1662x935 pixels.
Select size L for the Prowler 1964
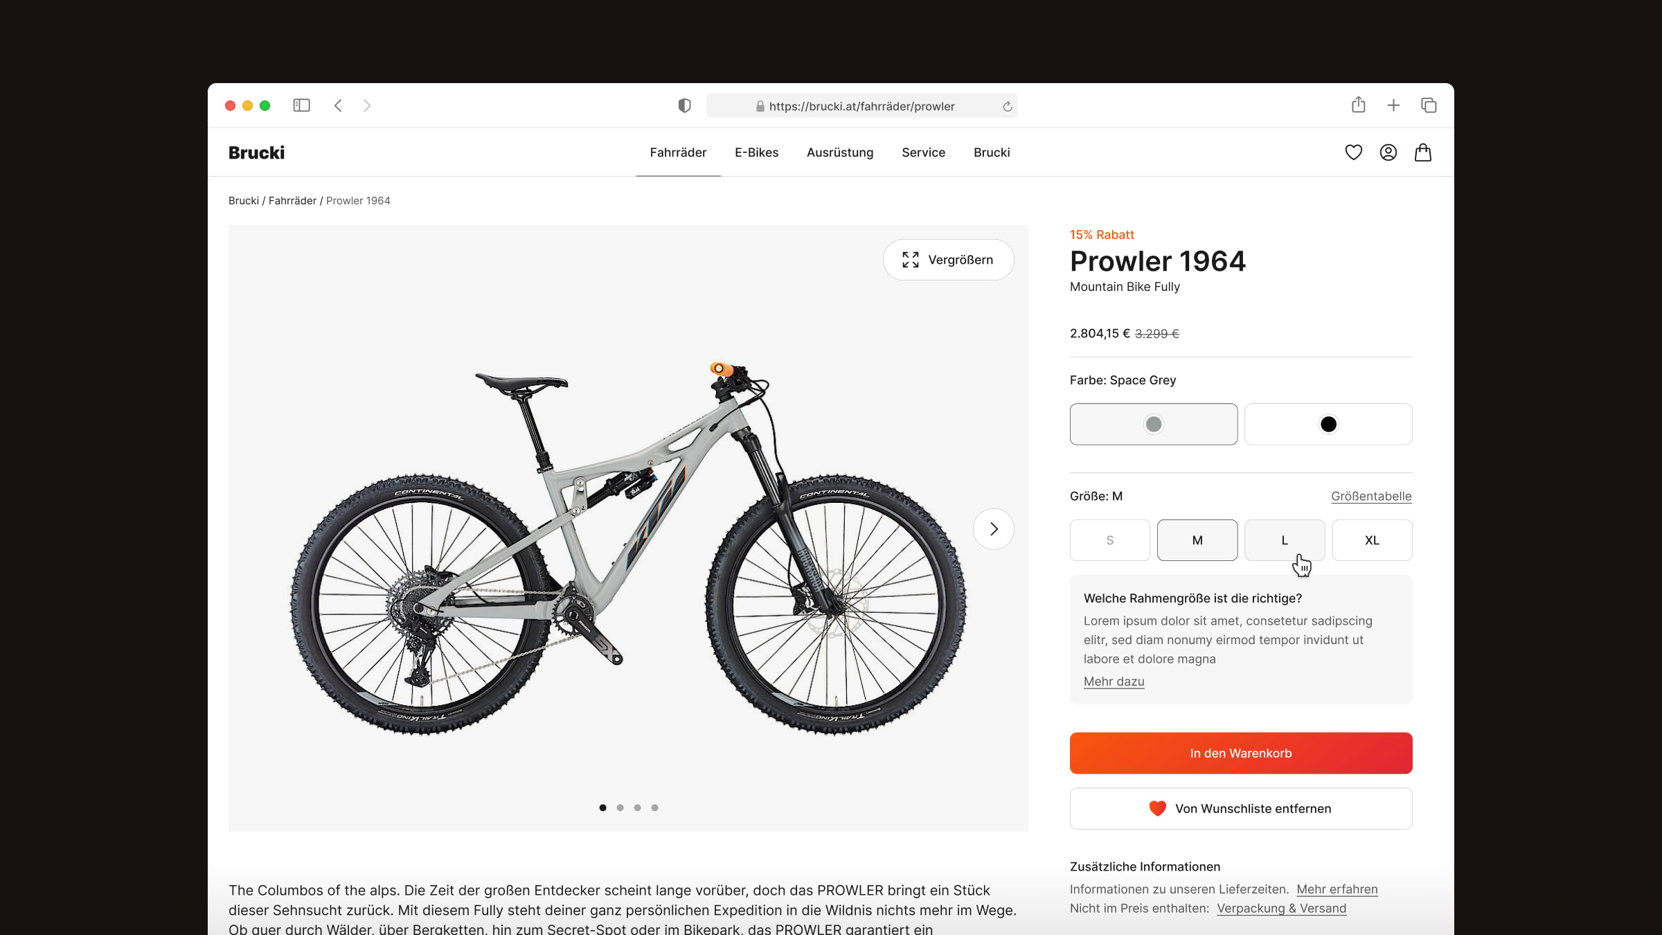(x=1284, y=540)
